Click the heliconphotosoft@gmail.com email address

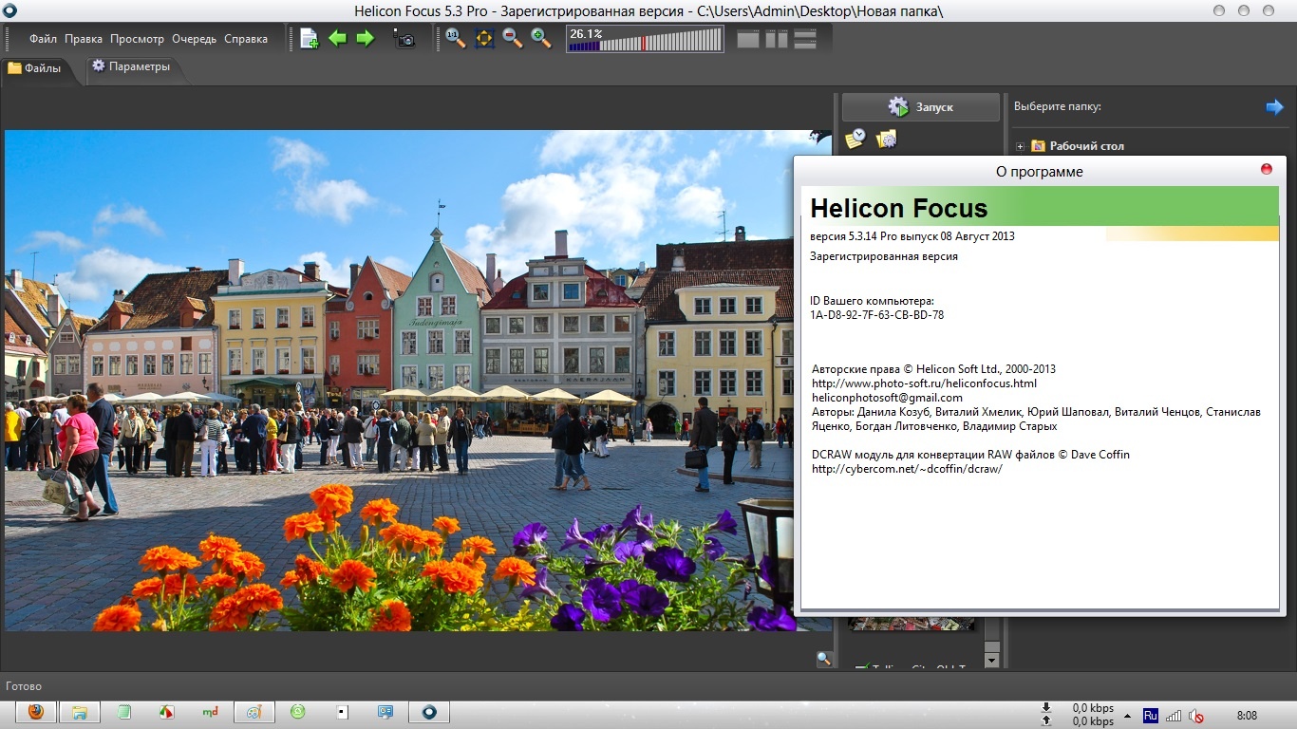coord(887,398)
